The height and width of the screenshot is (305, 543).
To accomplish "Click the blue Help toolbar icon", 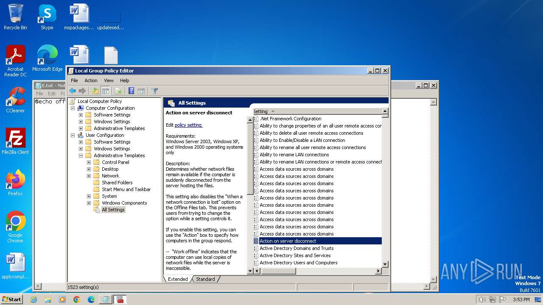I will pos(132,91).
